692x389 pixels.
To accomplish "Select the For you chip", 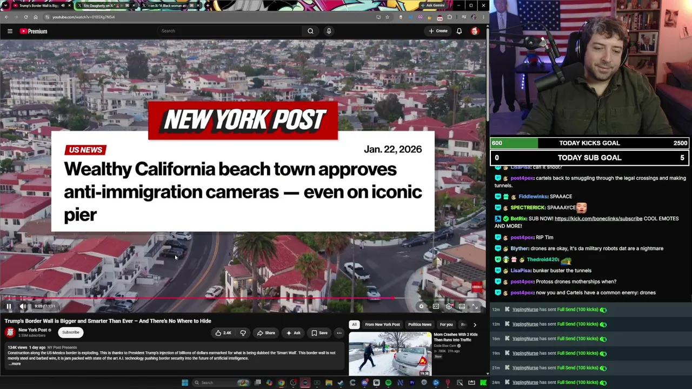I will coord(446,325).
